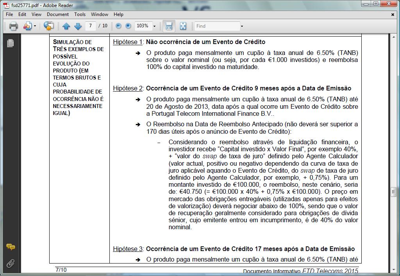The image size is (400, 276).
Task: Open the Find options dropdown arrow
Action: (x=242, y=26)
